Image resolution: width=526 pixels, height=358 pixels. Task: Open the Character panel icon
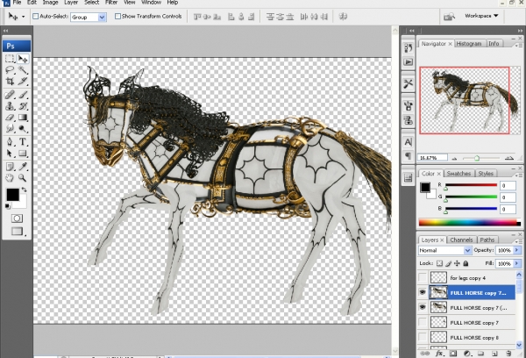408,142
